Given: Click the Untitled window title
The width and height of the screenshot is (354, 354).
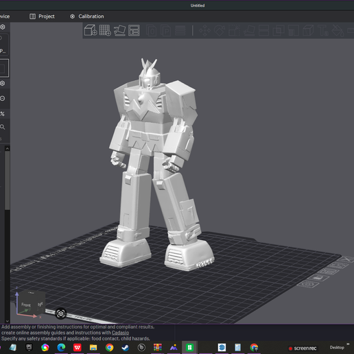Looking at the screenshot, I should (198, 5).
